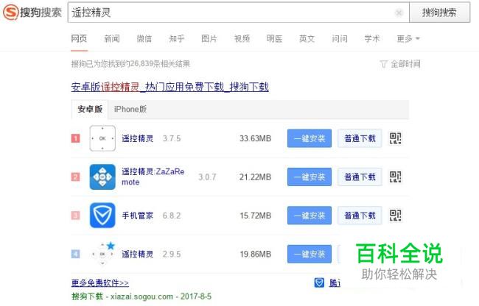Click 一键安装 for ZaZaRemote 3.0.7
Image resolution: width=479 pixels, height=306 pixels.
(x=310, y=177)
